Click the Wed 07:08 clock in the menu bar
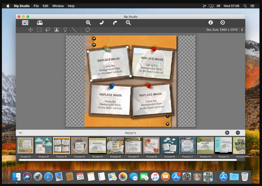Screen dimensions: 262x186 (231, 6)
